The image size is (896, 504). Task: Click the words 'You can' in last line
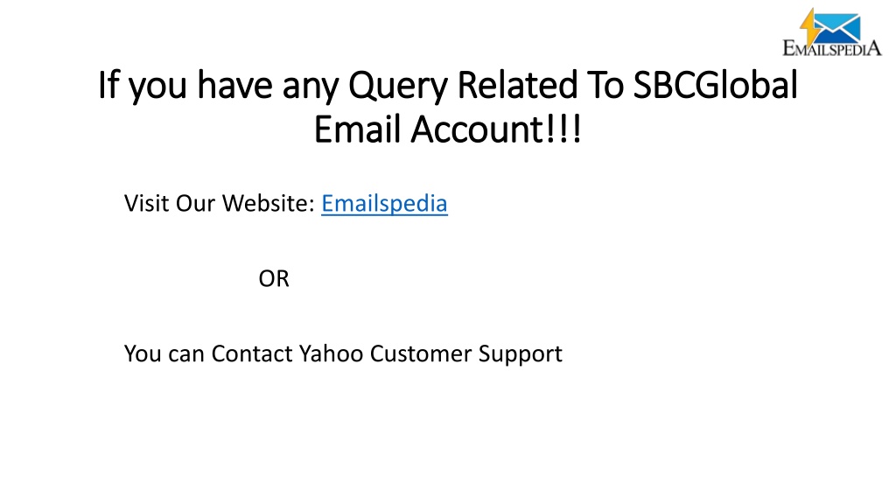pos(164,353)
